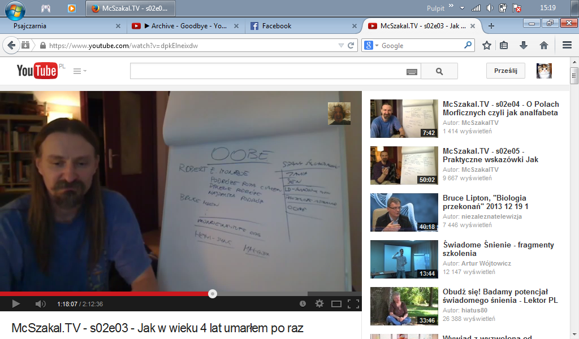Click scrollbar up arrow
Viewport: 579px width, 339px height.
(574, 62)
